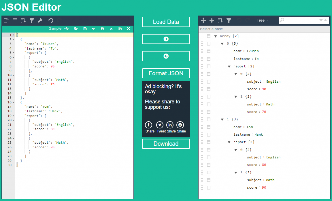Validate JSON with the checkmark icon

pos(94,28)
